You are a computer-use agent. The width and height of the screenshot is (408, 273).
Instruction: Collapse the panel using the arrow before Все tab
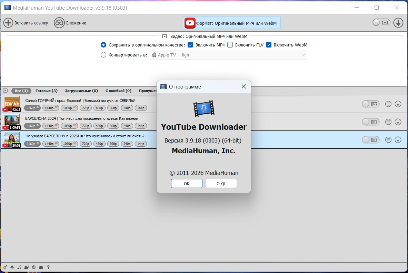(5, 91)
